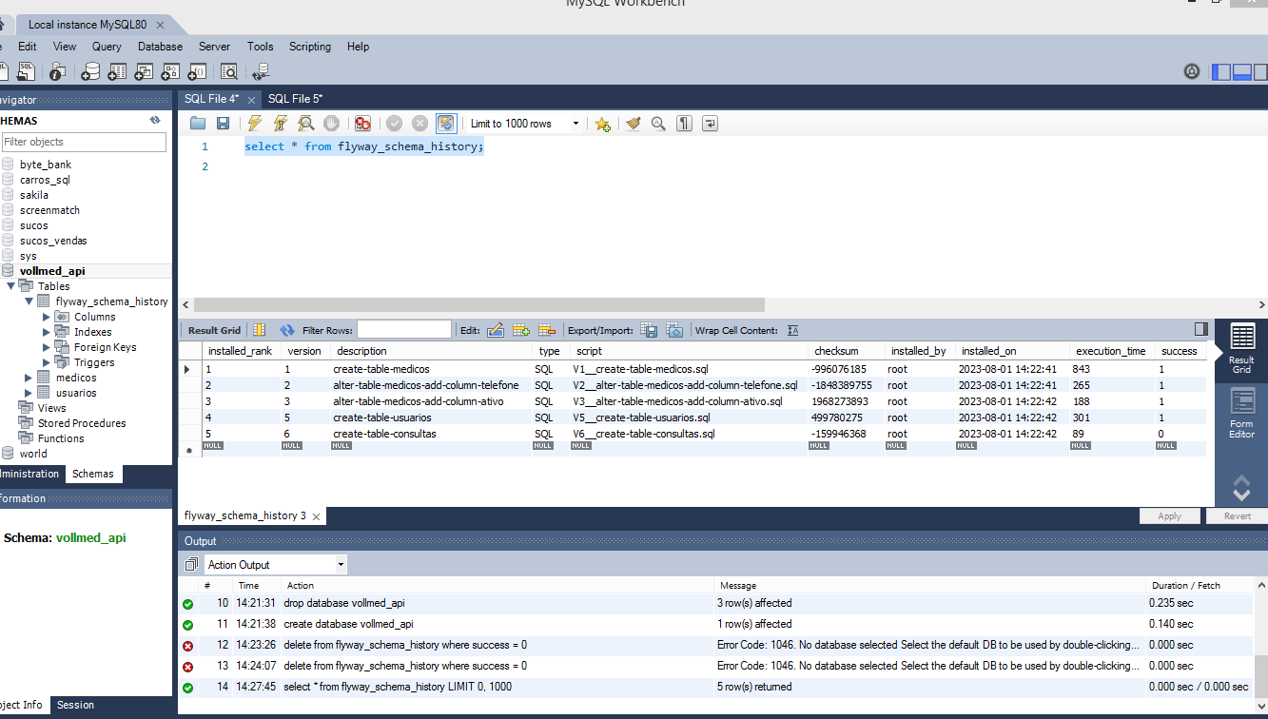Collapse the Tables node
Screen dimensions: 1268x719
[x=11, y=286]
